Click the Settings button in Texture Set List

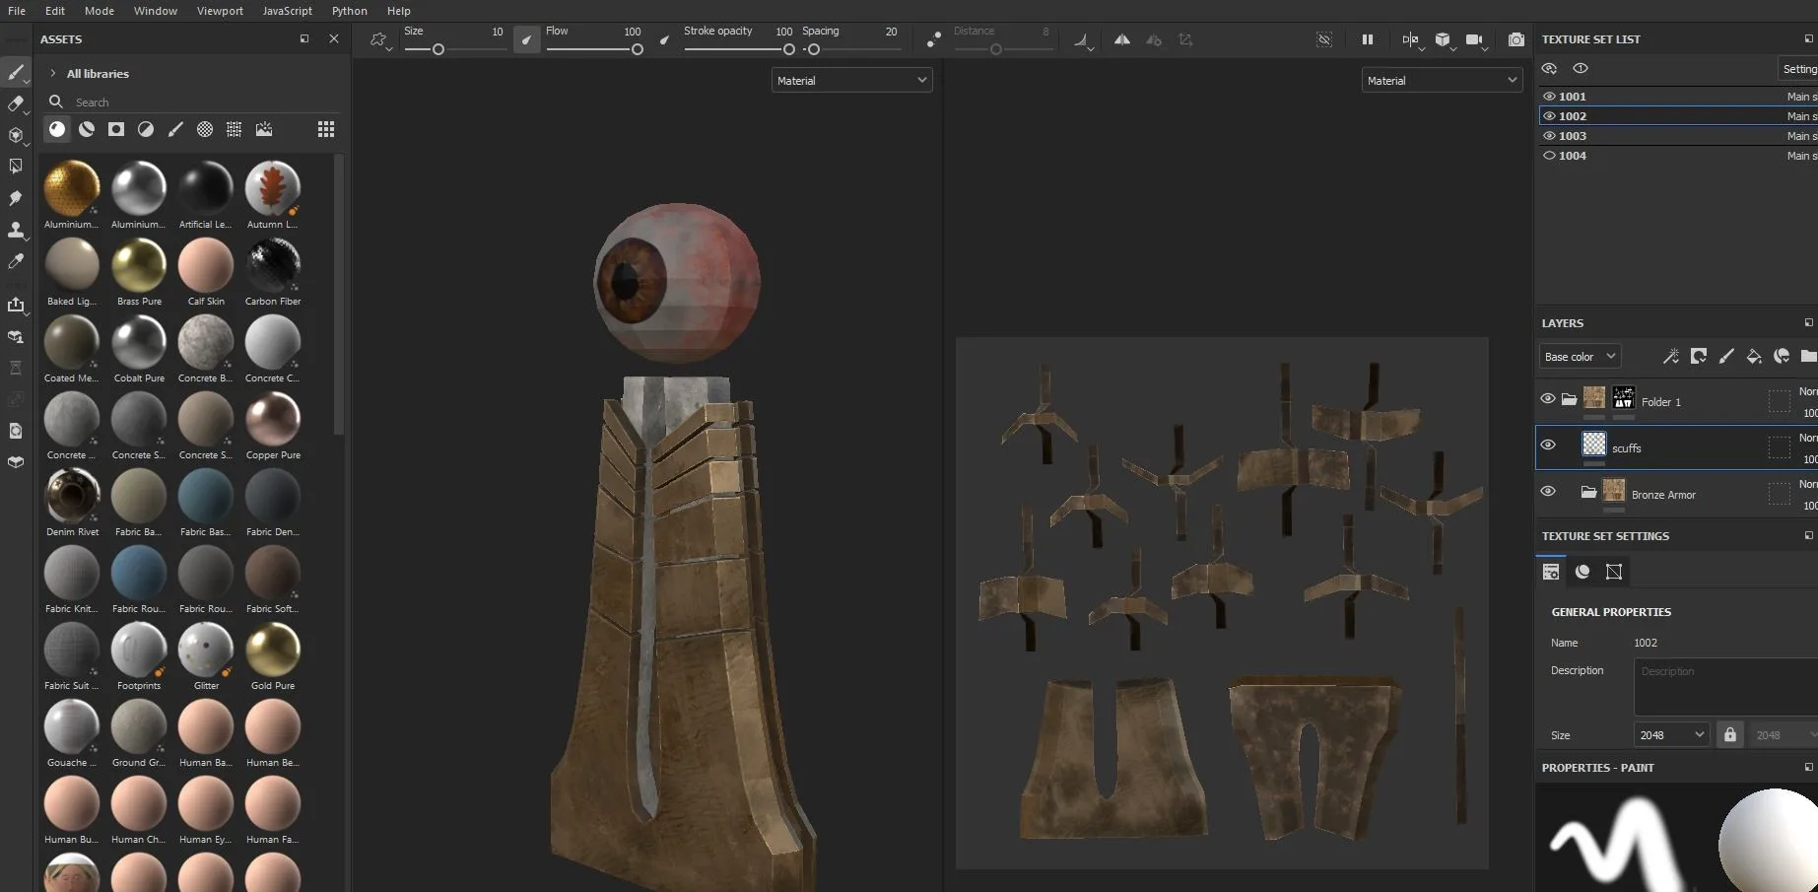click(1798, 69)
